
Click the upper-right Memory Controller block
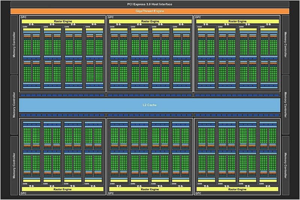(x=285, y=45)
